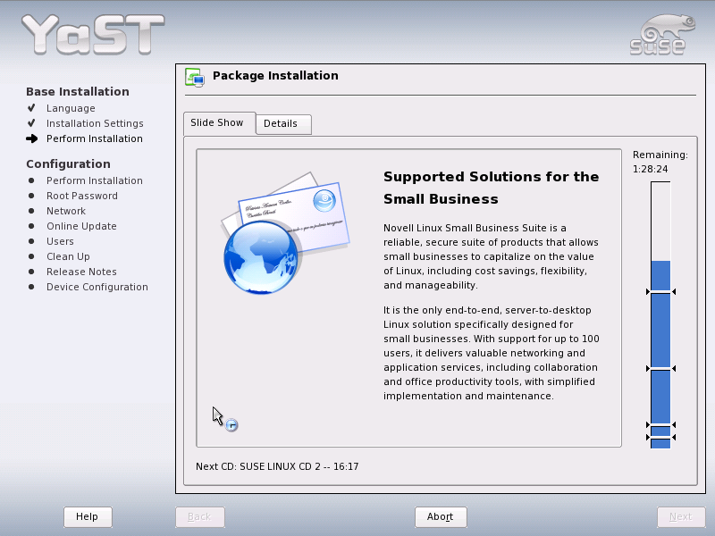Click the Abort button
715x536 pixels.
click(441, 517)
